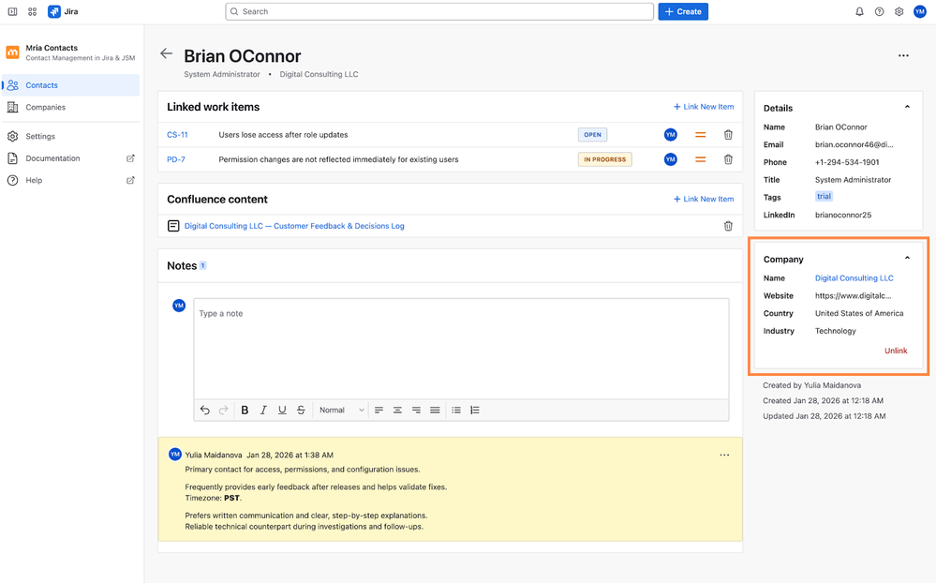
Task: Open the notifications bell
Action: (x=859, y=11)
